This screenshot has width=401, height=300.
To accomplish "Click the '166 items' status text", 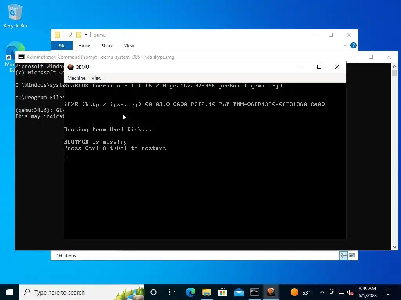I will pos(66,255).
